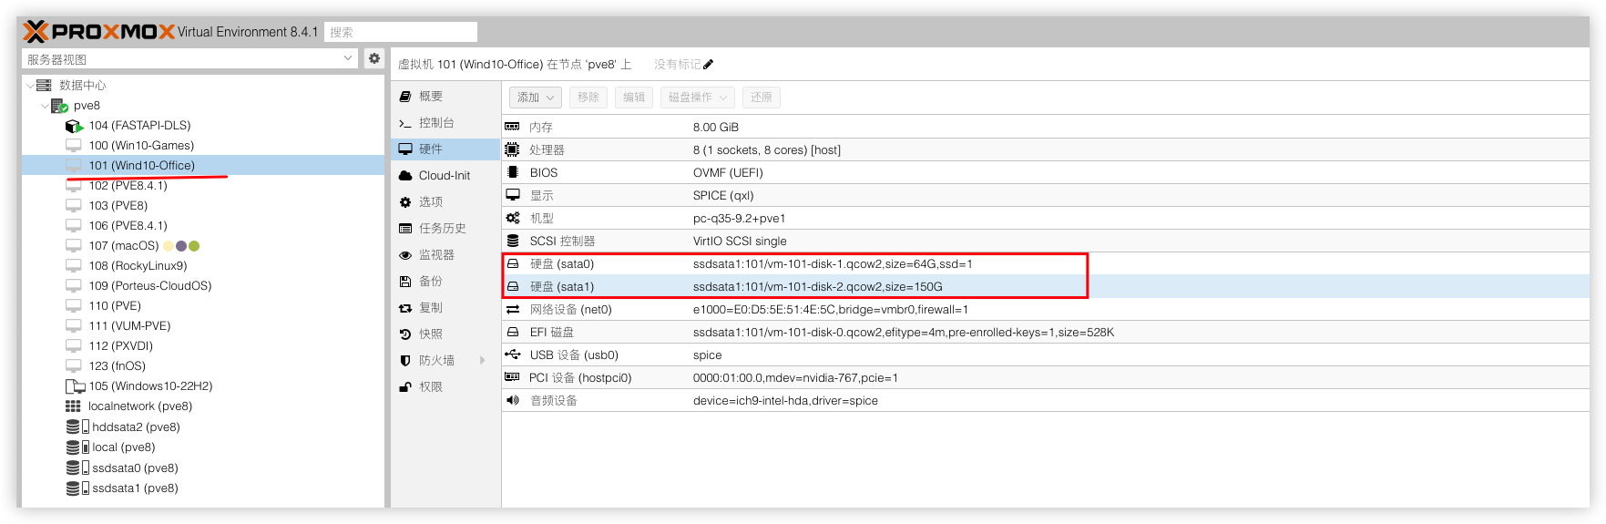Click the memory icon in 内存 row

513,127
